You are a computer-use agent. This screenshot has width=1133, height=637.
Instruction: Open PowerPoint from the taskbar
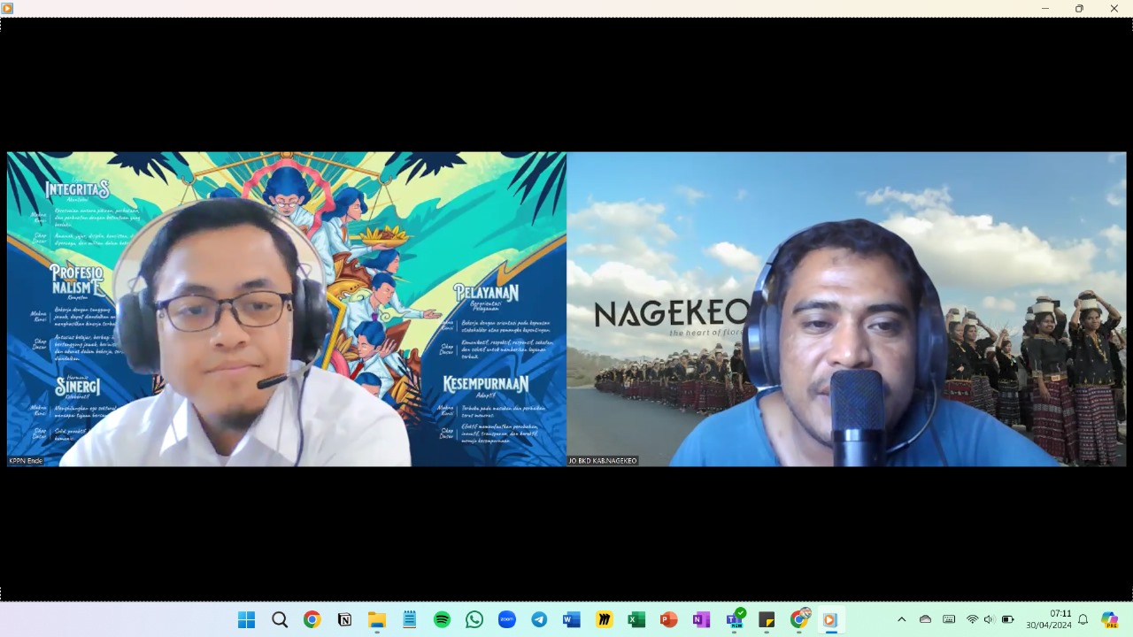(668, 619)
